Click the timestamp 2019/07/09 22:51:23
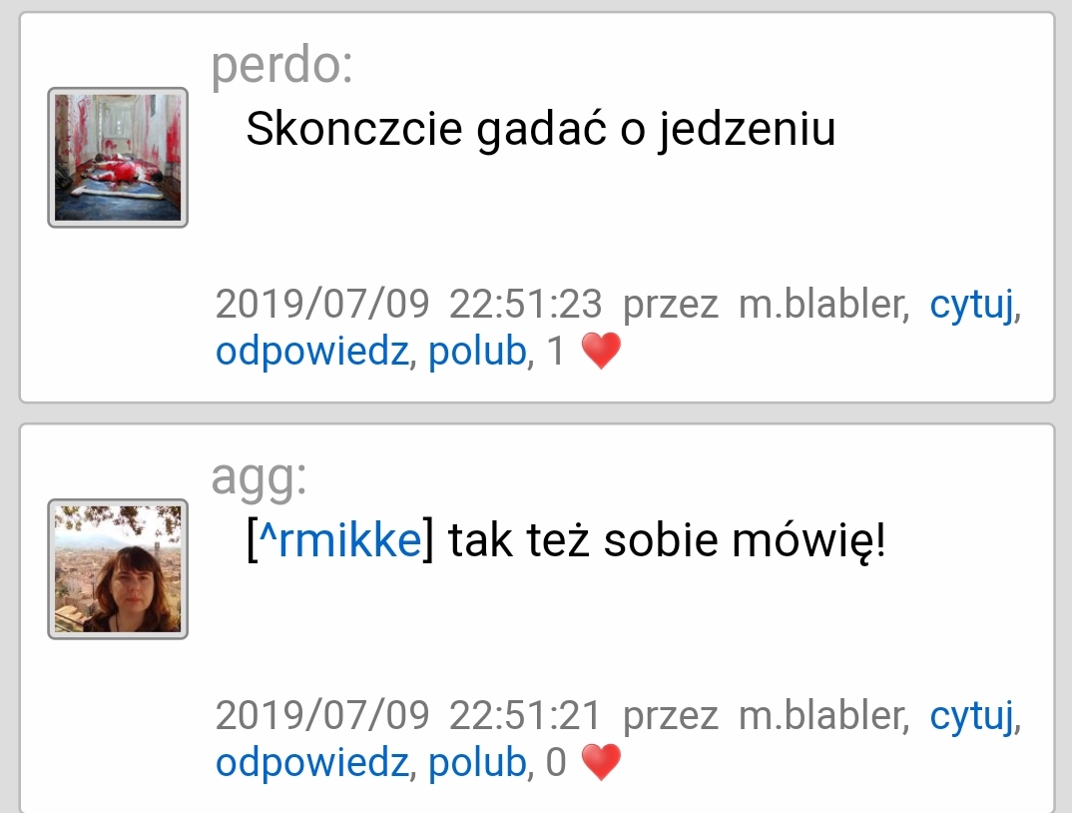Viewport: 1072px width, 813px height. coord(408,304)
